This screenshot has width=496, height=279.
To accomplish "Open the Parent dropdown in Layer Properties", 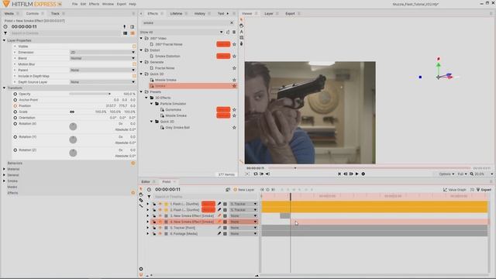I will tap(102, 71).
